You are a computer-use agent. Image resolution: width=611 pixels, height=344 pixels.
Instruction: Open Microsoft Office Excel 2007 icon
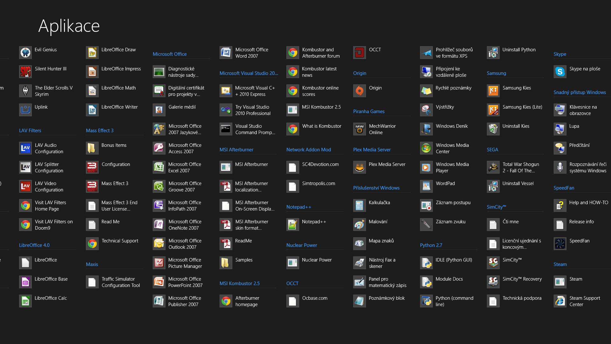(159, 167)
